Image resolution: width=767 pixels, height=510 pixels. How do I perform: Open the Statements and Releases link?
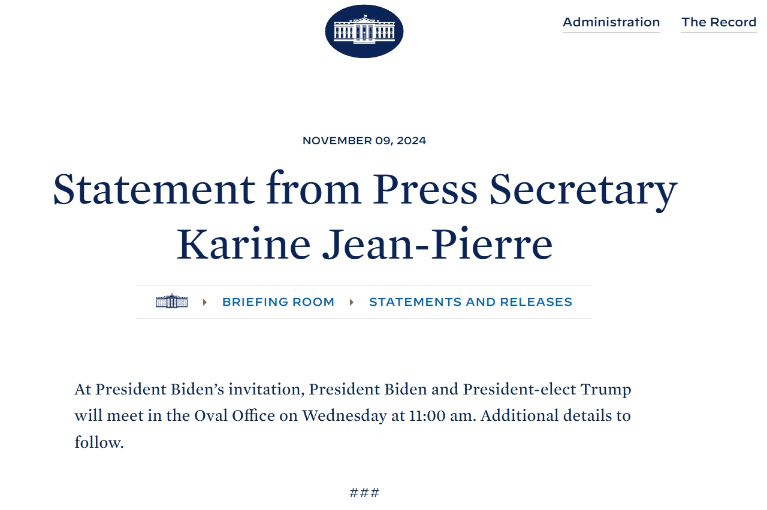470,302
